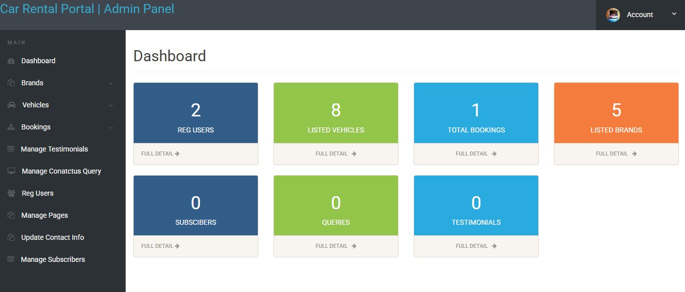Click the MAIN section label in sidebar

point(17,43)
